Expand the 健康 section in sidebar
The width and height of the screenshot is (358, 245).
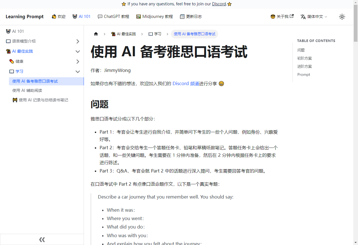click(x=78, y=61)
